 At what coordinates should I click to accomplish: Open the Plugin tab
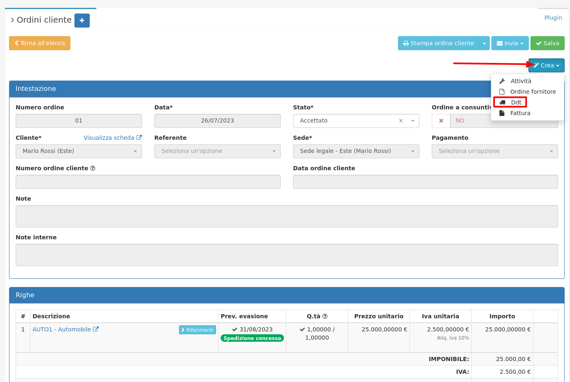pos(553,18)
